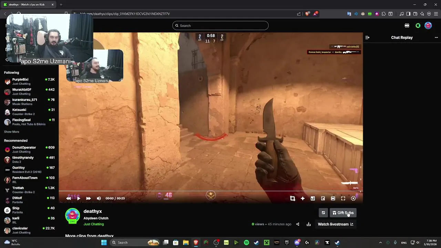Open Spotify from the taskbar

(x=246, y=242)
